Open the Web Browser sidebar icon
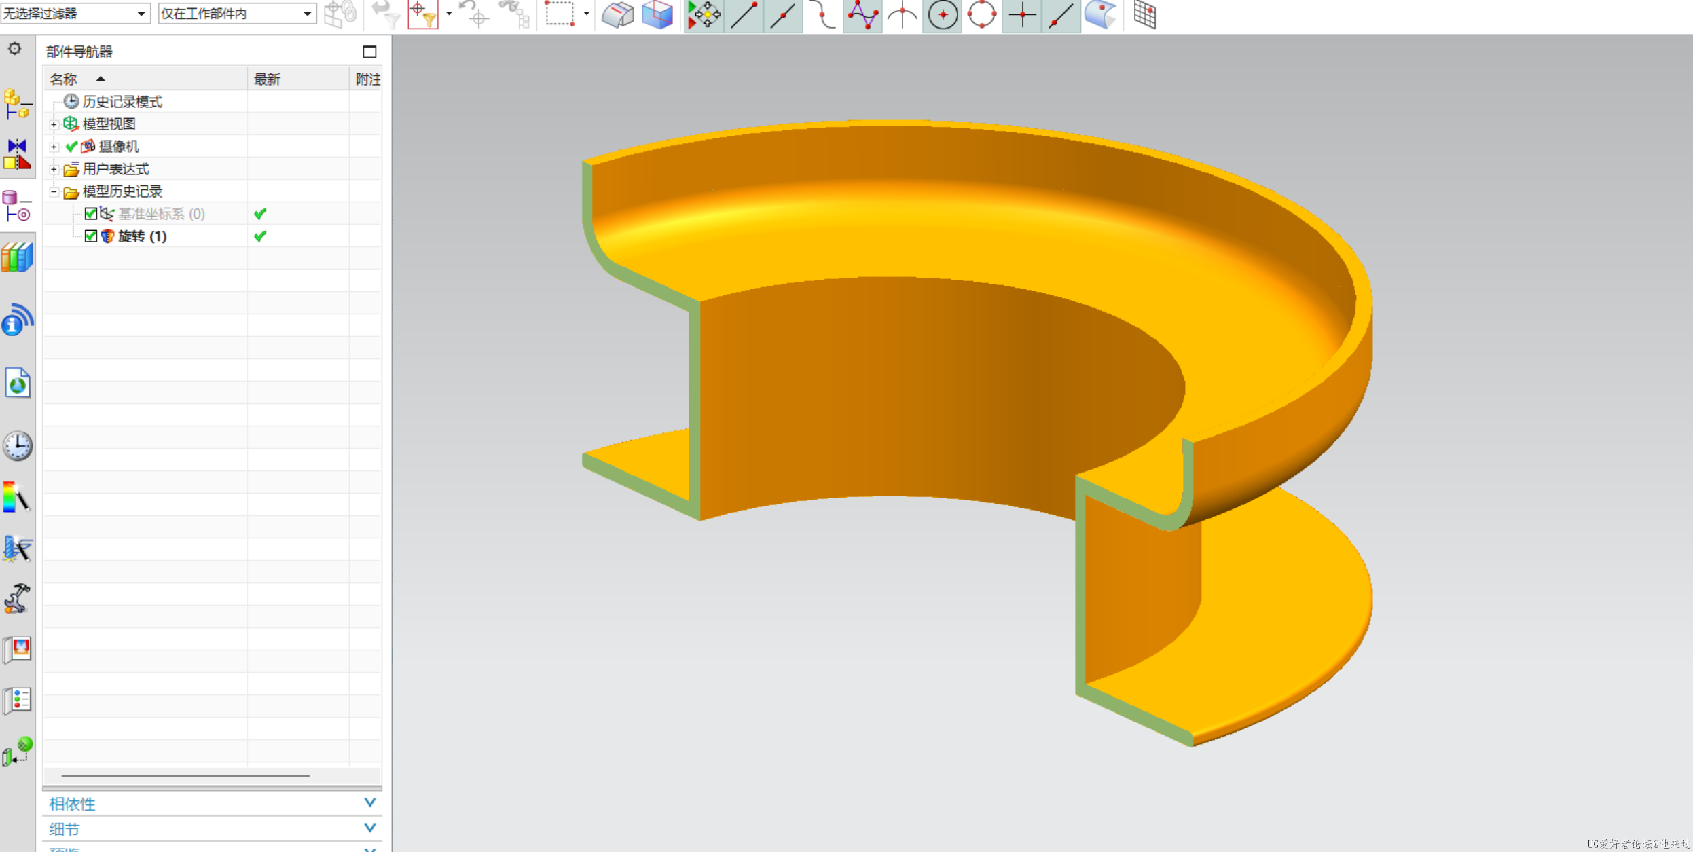The height and width of the screenshot is (852, 1693). (17, 383)
